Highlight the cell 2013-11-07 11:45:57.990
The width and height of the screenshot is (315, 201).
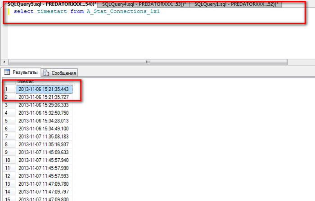44,168
